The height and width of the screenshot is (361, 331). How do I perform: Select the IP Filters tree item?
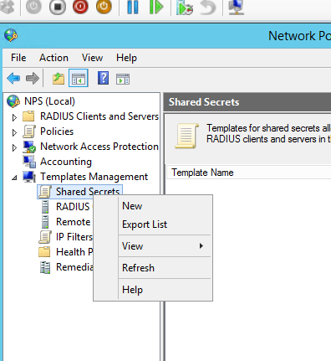74,237
